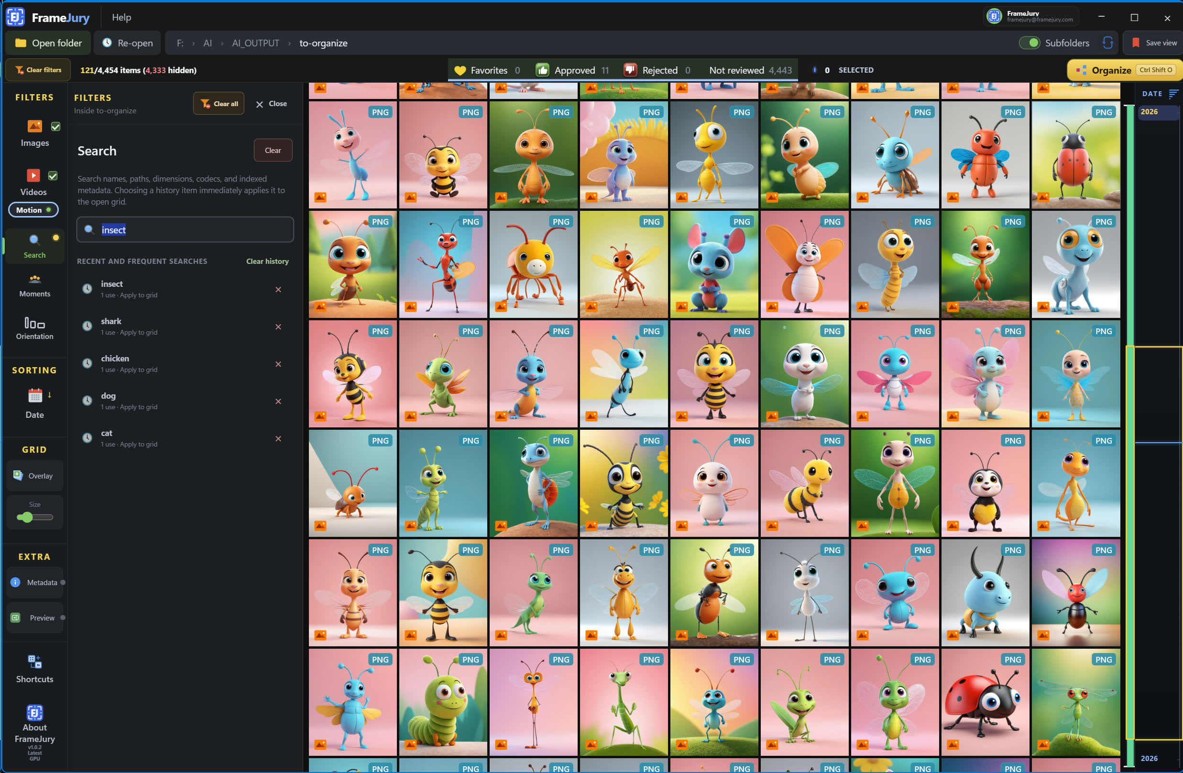Click the to-organize breadcrumb folder
Screen dimensions: 1183x773
click(323, 43)
